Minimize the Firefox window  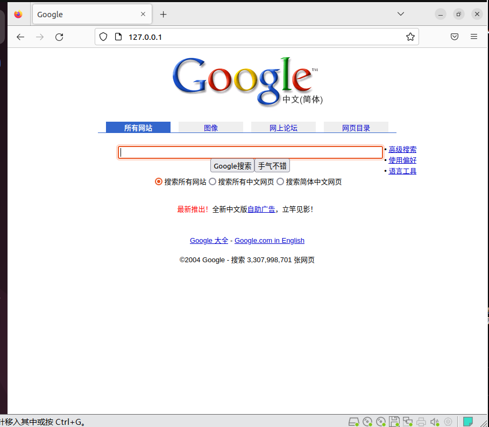pyautogui.click(x=441, y=14)
